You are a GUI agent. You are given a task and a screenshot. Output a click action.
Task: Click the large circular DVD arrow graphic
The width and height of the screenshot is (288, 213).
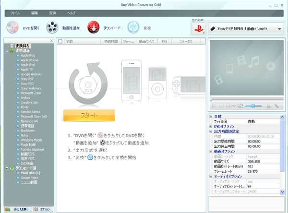[88, 83]
